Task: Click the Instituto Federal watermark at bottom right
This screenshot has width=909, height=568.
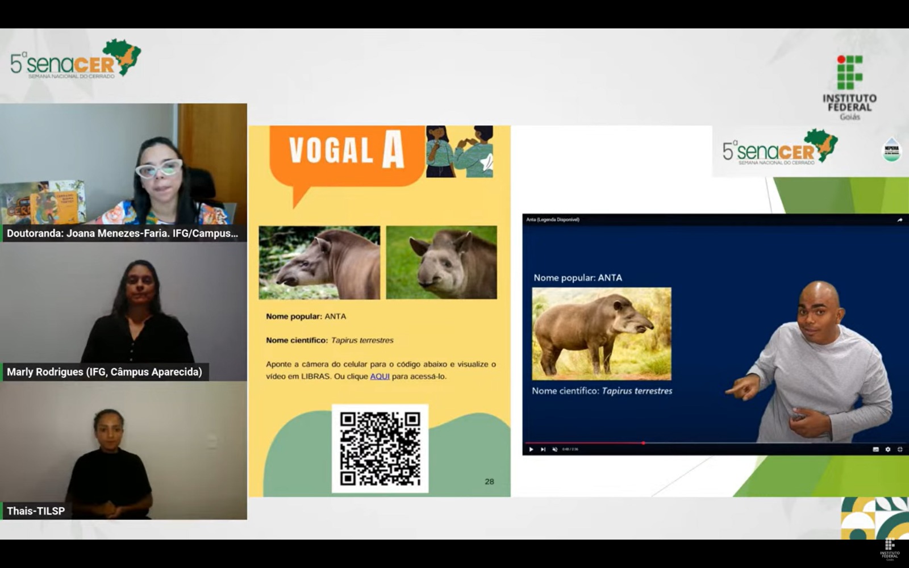Action: pos(890,549)
